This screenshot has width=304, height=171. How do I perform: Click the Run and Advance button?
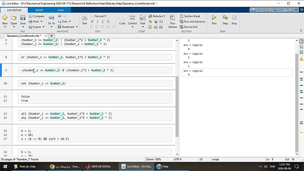(192, 22)
